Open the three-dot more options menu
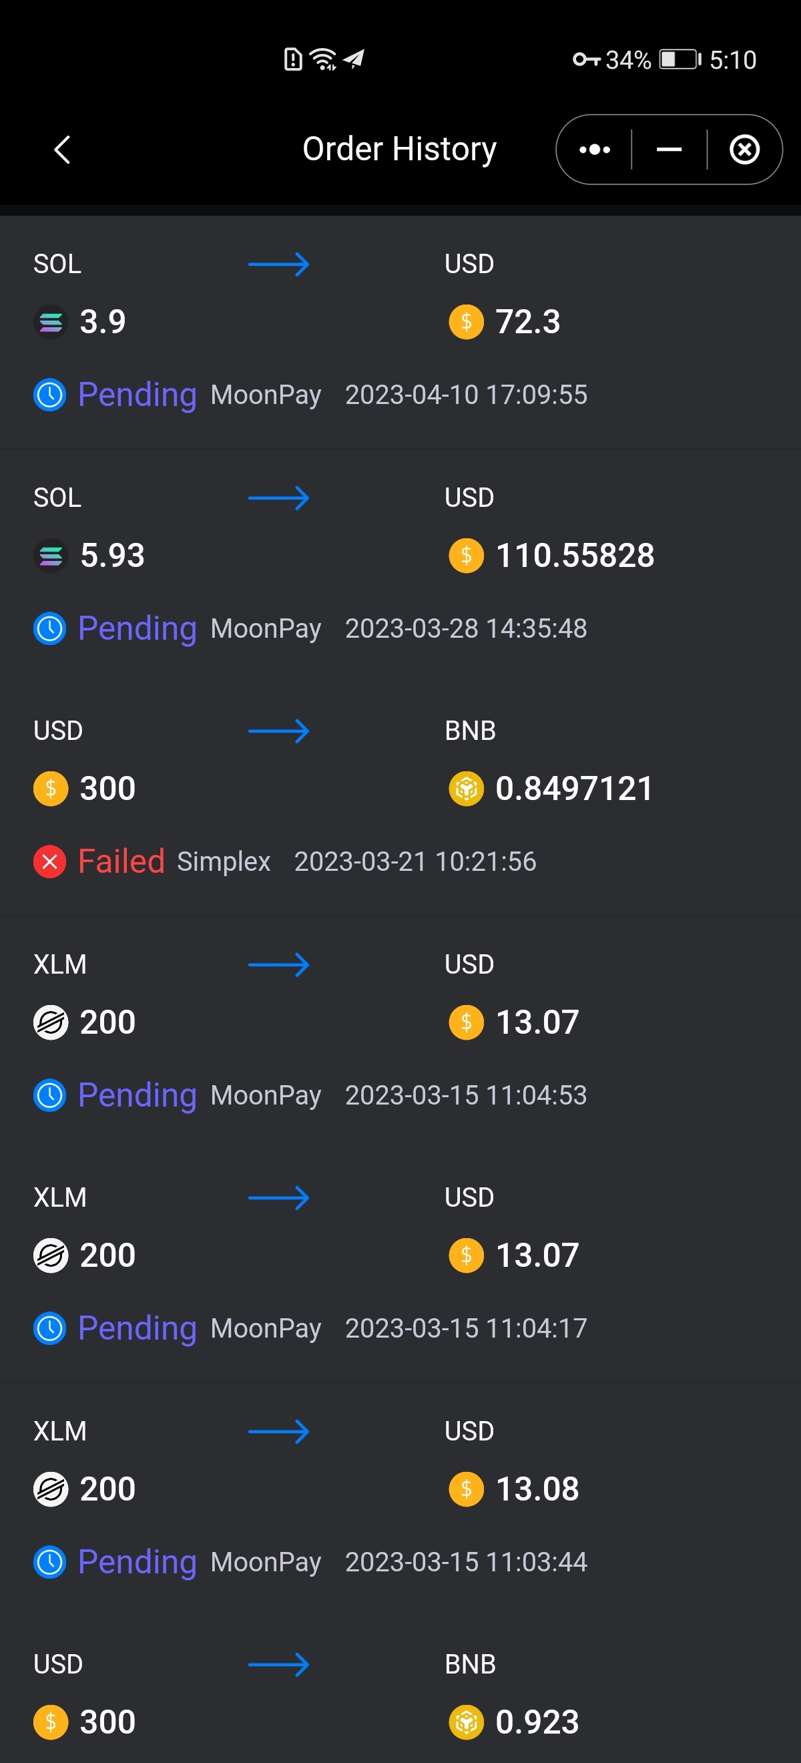This screenshot has width=801, height=1763. [x=595, y=150]
